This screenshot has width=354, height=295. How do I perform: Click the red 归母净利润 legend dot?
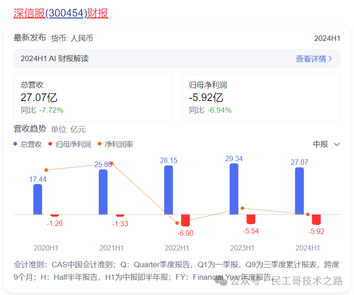pyautogui.click(x=50, y=144)
